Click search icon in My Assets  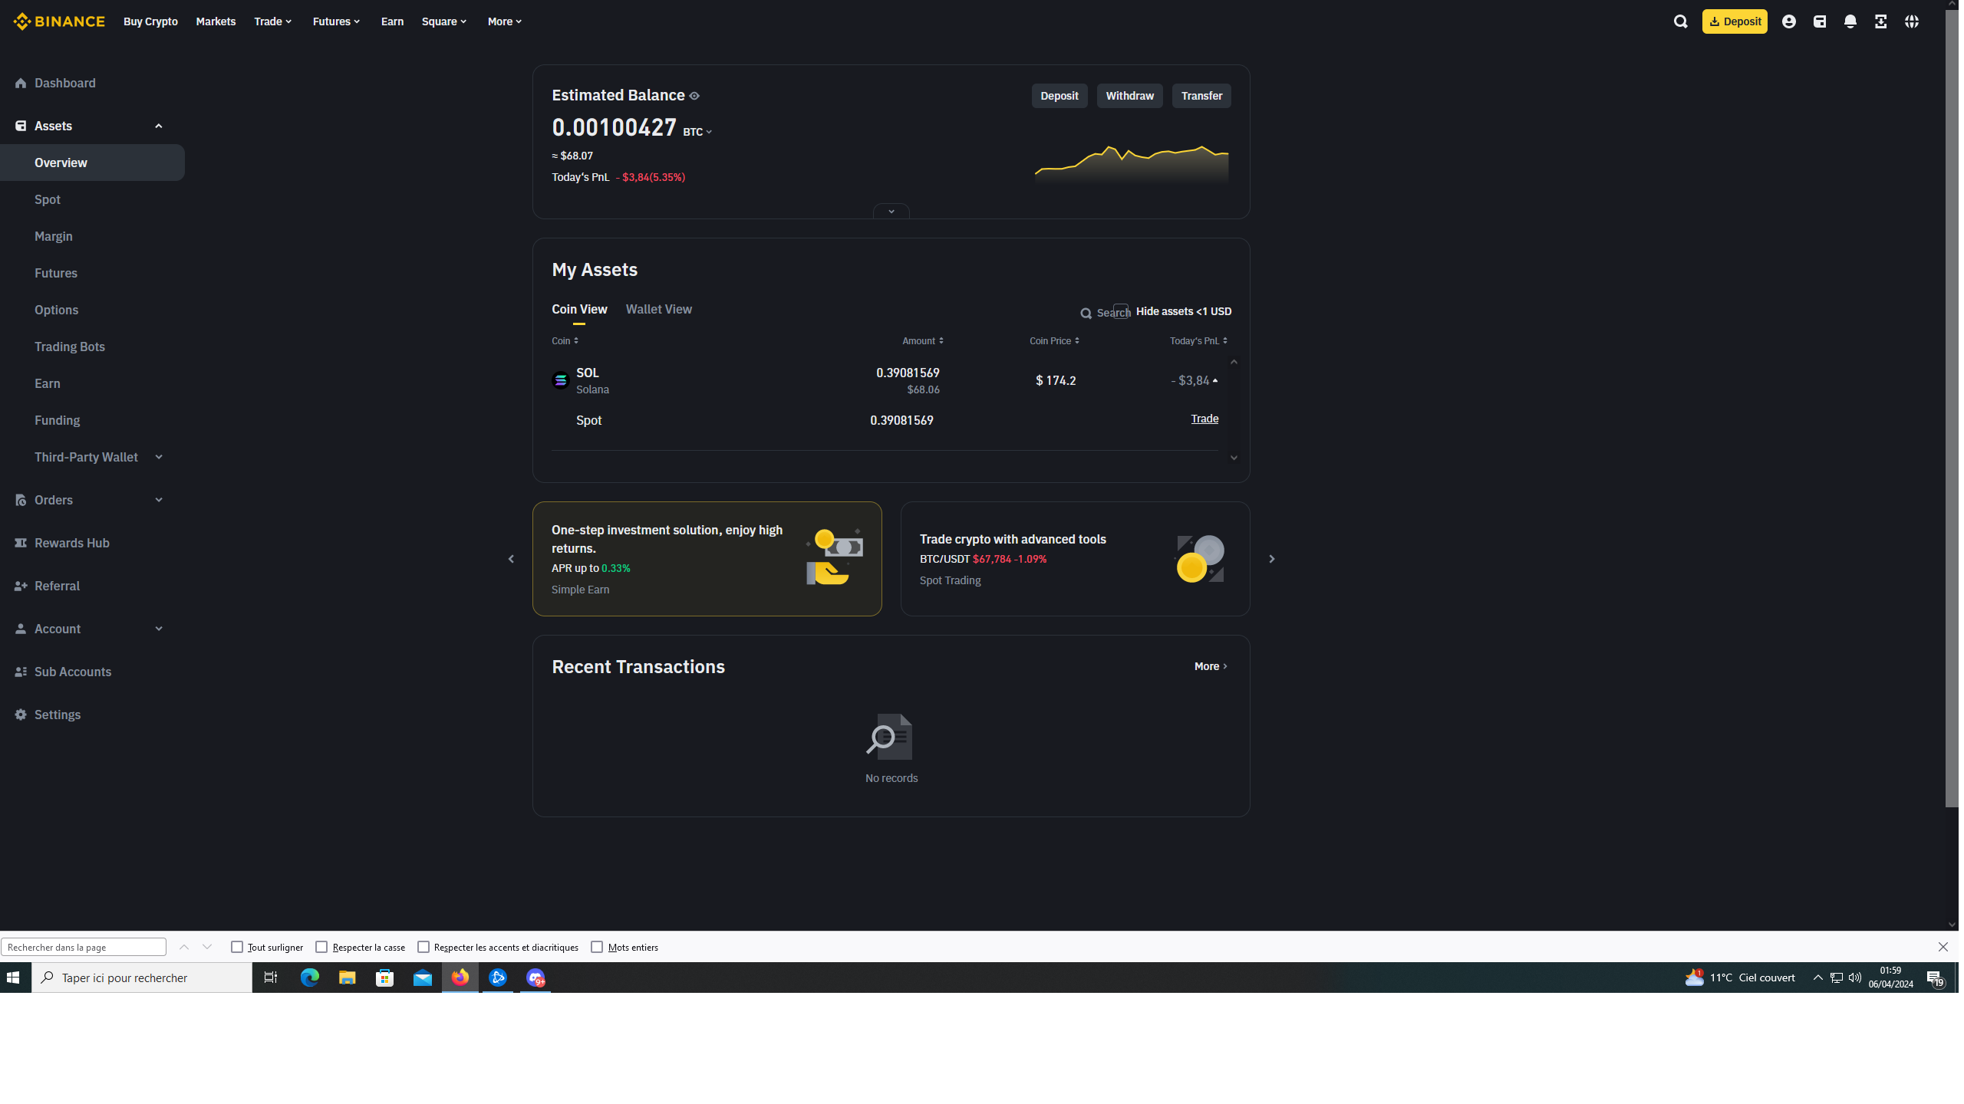pos(1086,314)
